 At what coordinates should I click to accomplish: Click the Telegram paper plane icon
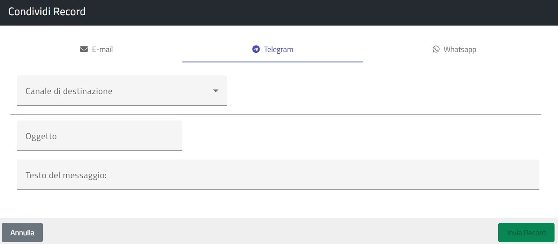click(256, 49)
